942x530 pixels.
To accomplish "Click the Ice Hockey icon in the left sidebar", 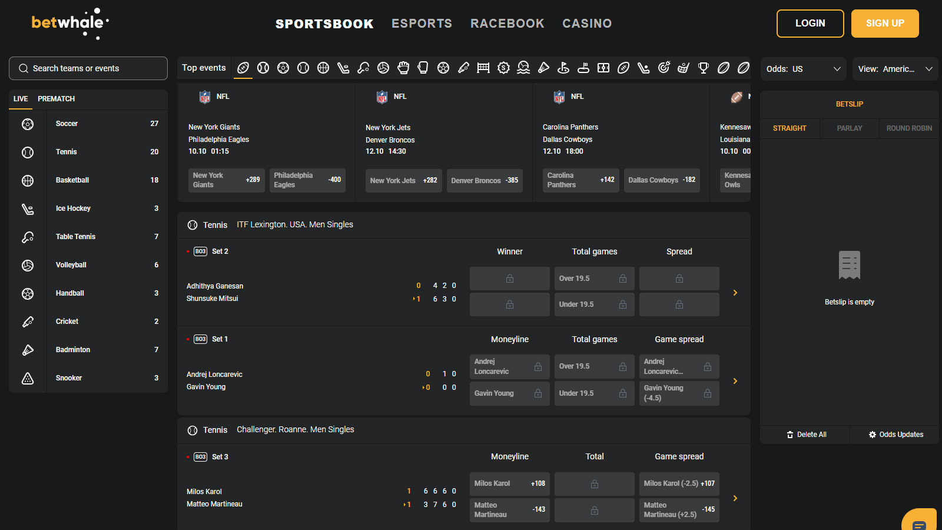I will tap(28, 208).
